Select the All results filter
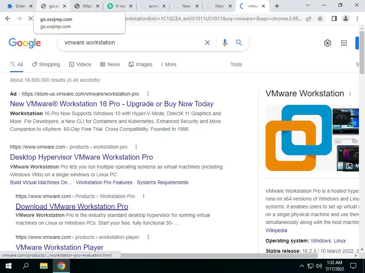 16,65
